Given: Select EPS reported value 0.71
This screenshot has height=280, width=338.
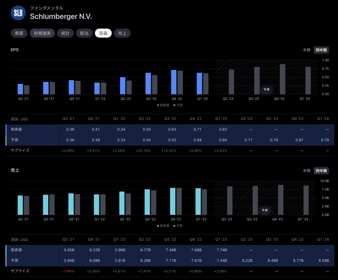Looking at the screenshot, I should (x=197, y=129).
